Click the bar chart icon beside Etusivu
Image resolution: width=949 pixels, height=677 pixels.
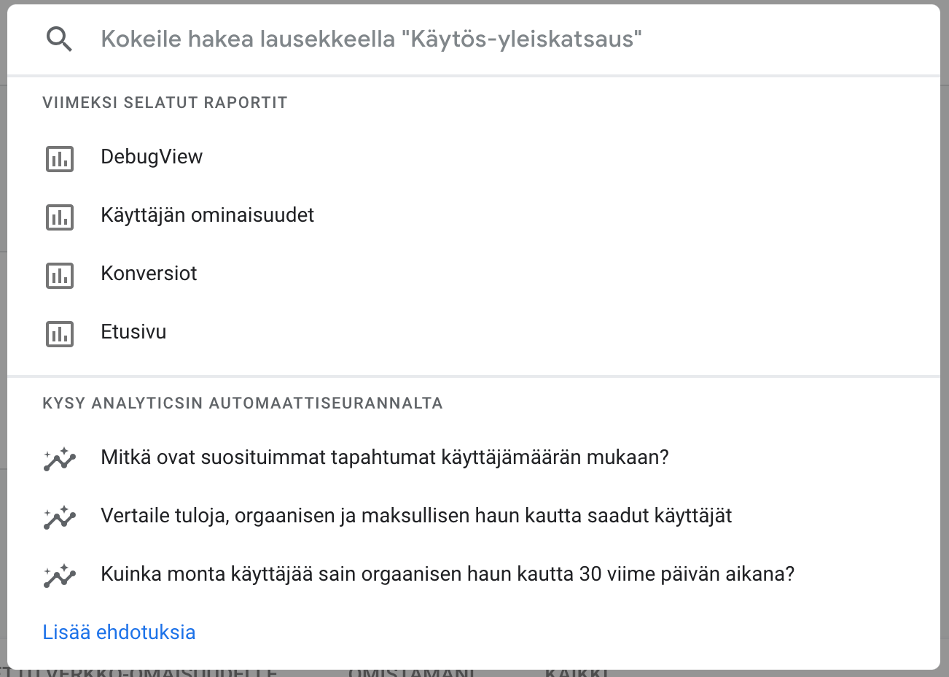pos(60,333)
